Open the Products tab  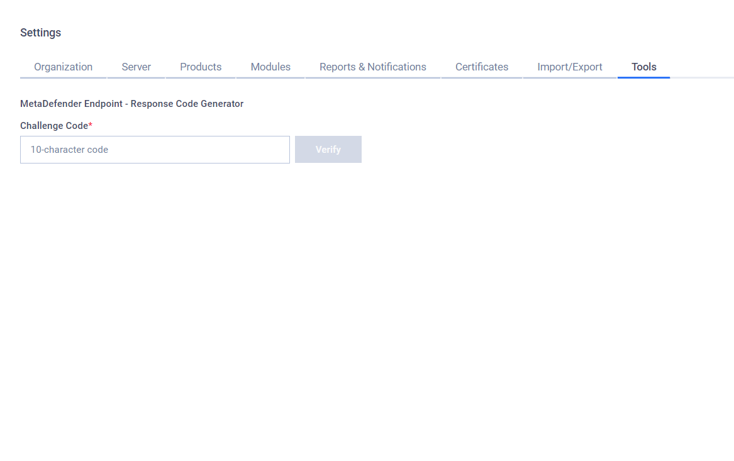pos(201,67)
